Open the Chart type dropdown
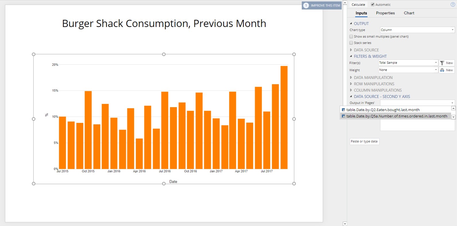The image size is (457, 226). 417,30
